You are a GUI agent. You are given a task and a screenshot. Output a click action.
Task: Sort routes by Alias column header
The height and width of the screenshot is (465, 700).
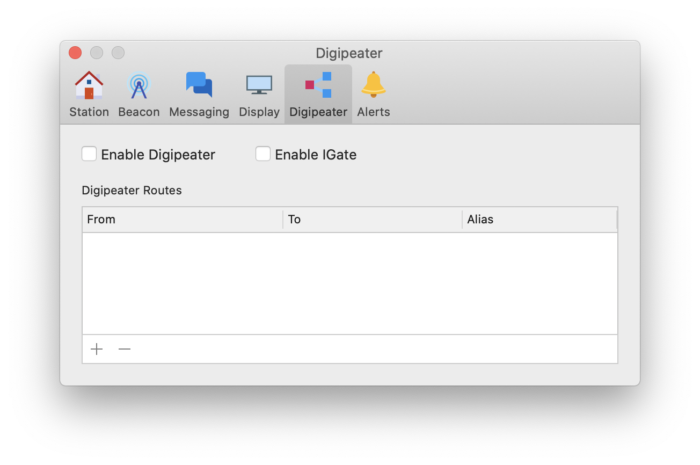click(539, 220)
